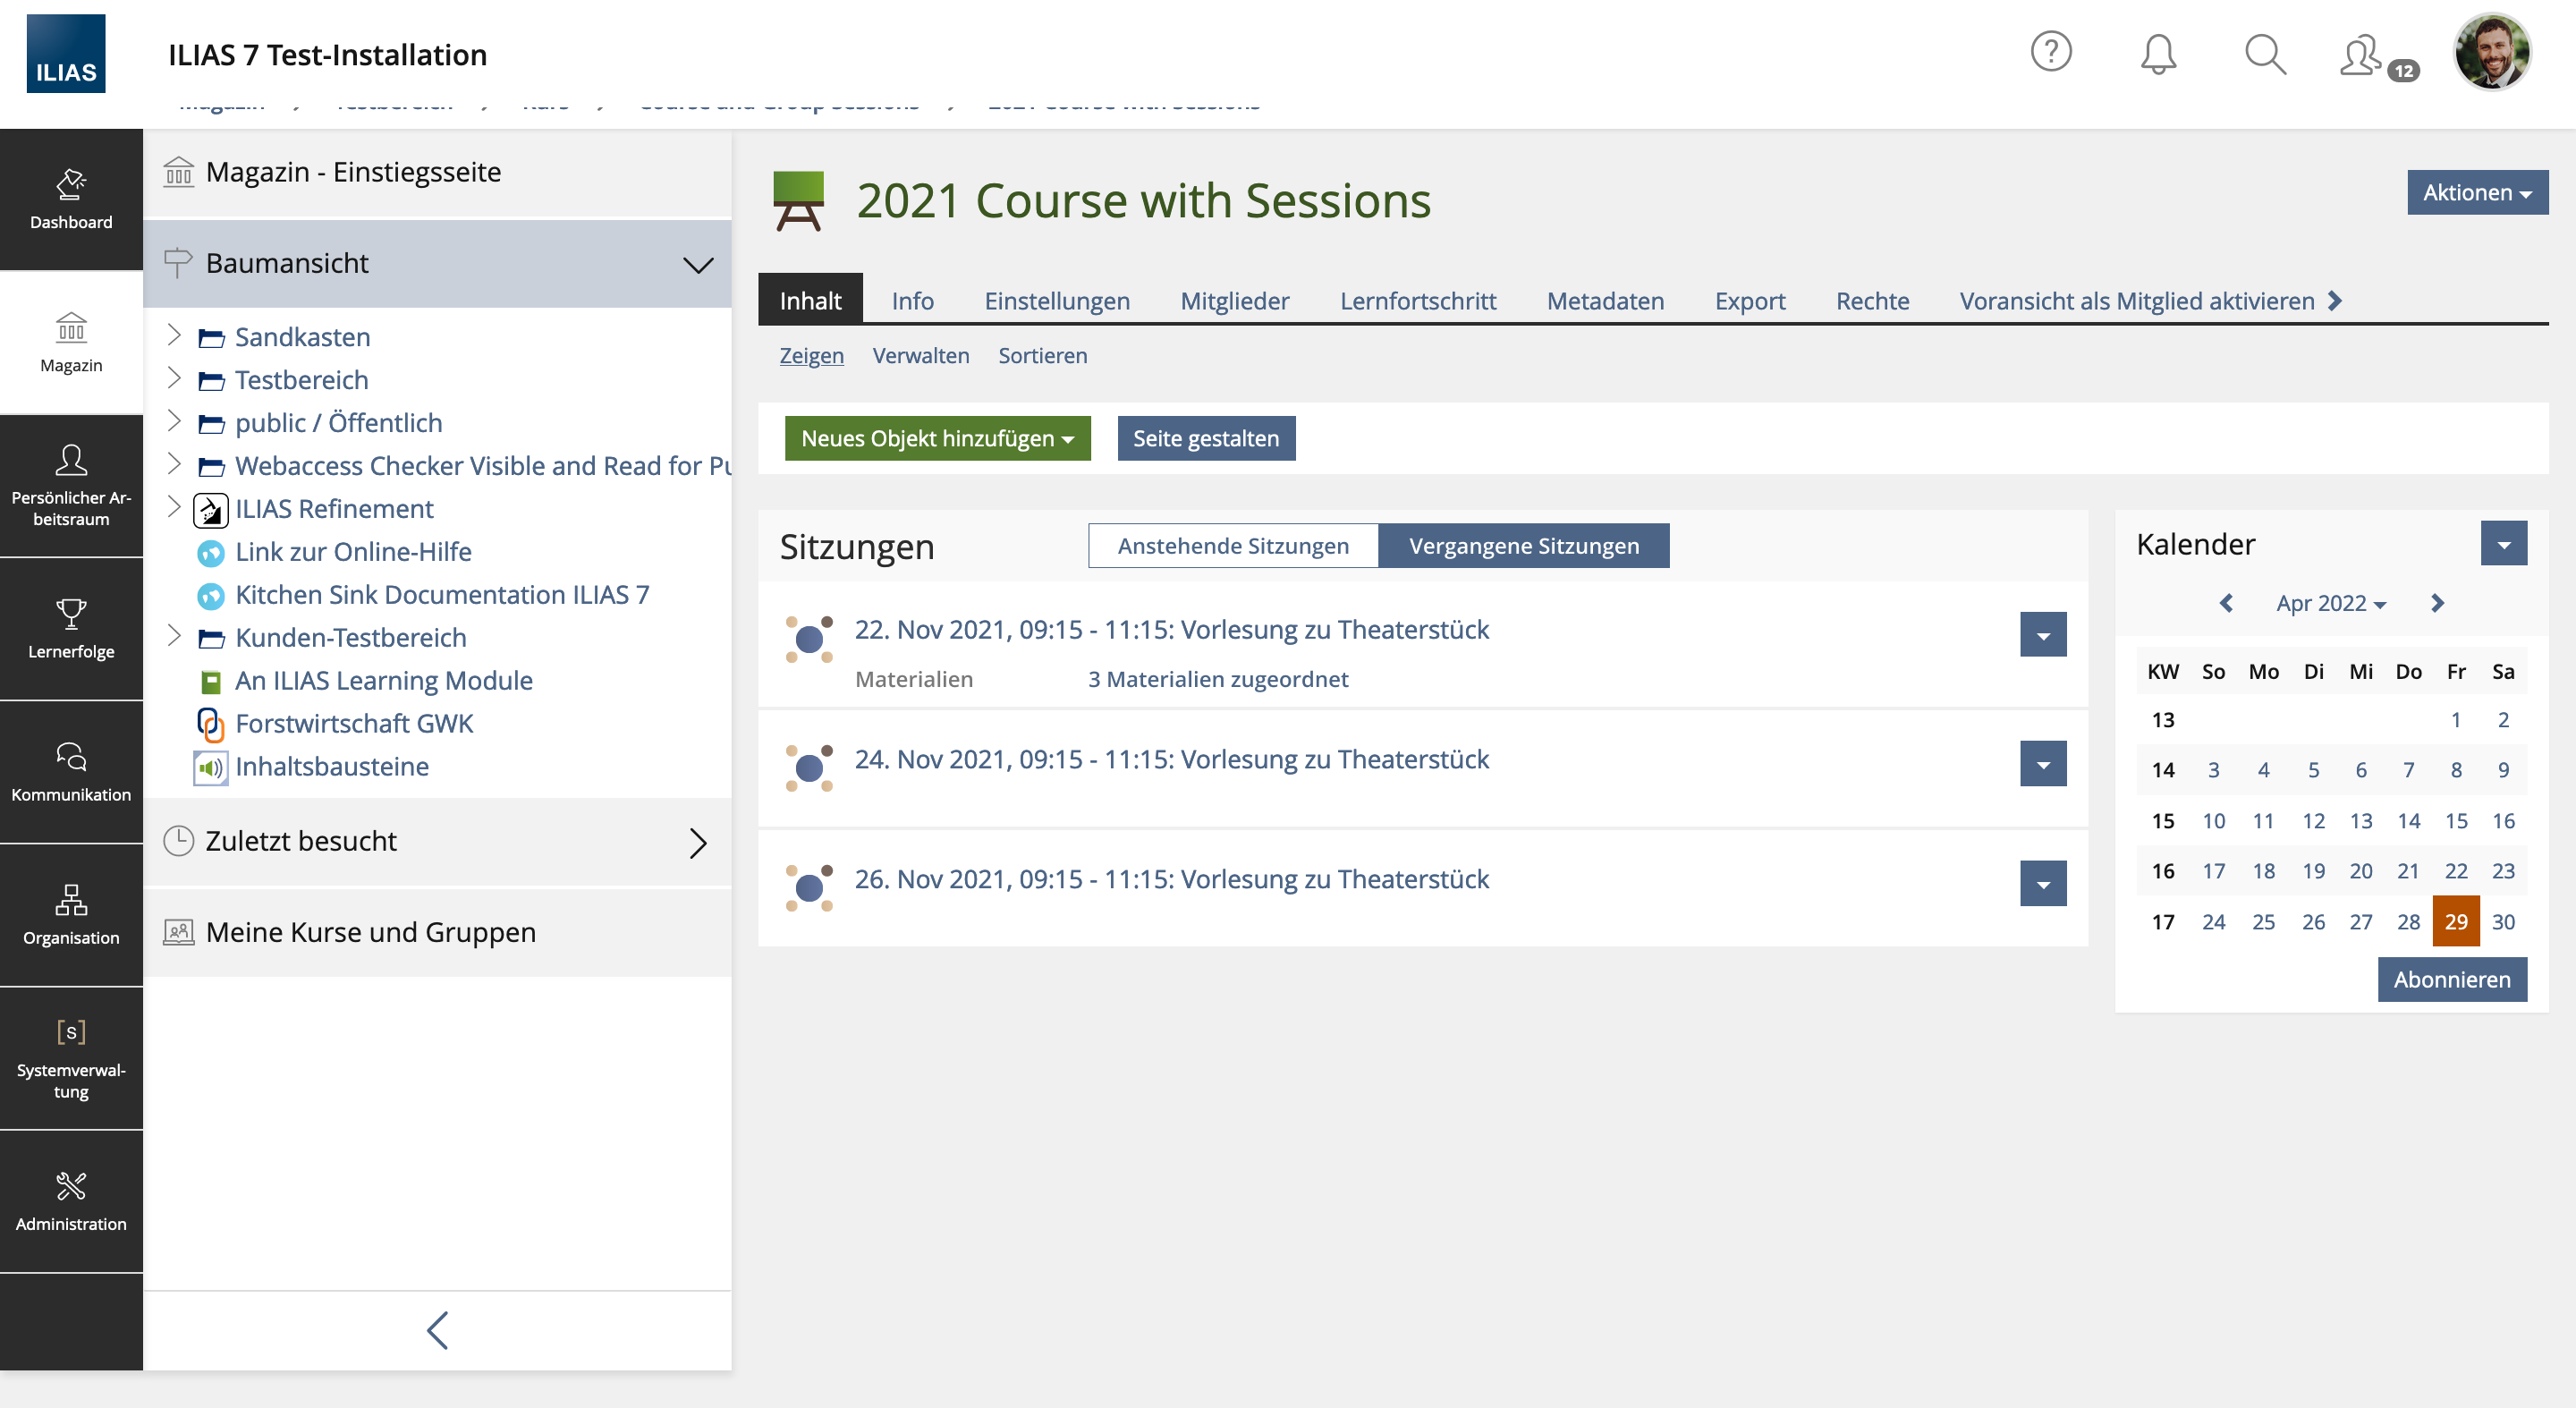Open the notifications bell icon

(x=2157, y=54)
